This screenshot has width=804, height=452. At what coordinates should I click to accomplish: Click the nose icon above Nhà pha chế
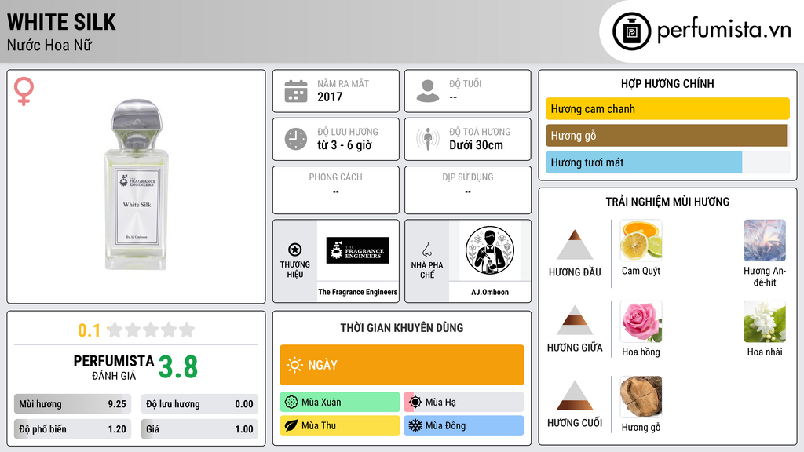tap(426, 250)
